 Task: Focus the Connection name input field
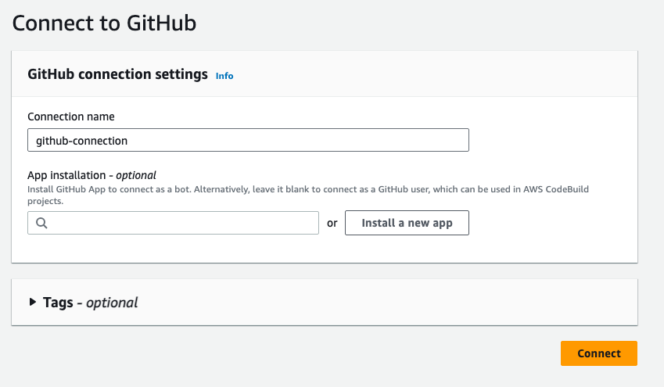pos(248,141)
